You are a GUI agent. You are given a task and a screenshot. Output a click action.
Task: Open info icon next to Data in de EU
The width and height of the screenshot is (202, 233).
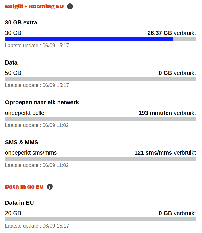[x=50, y=187]
